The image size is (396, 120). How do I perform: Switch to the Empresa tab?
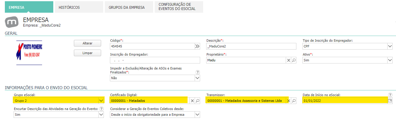[x=29, y=7]
